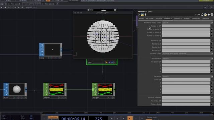Viewport: 214px width, 120px height.
Task: Add a new layout with plus button
Action: [x=58, y=4]
